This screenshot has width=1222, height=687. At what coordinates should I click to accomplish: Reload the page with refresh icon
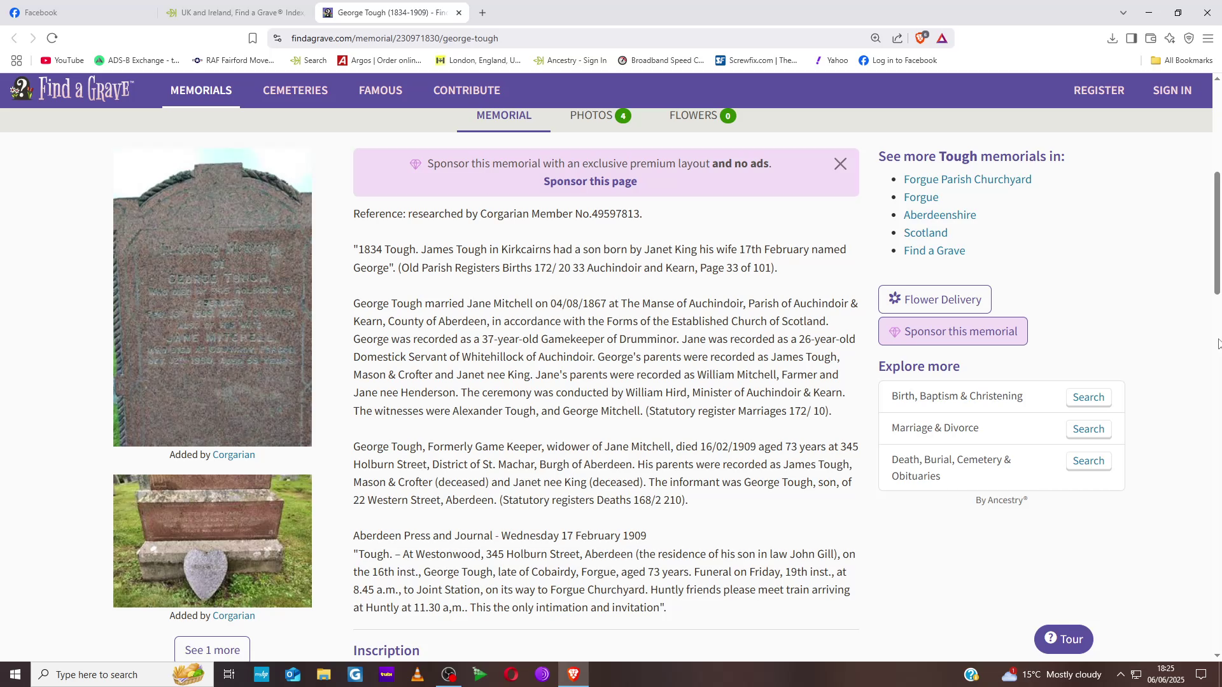pyautogui.click(x=52, y=39)
